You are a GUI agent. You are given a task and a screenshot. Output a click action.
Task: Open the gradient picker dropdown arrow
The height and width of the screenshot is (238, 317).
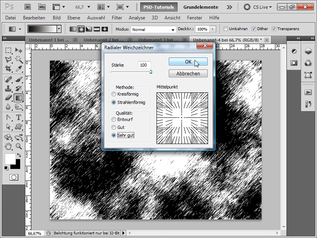59,29
